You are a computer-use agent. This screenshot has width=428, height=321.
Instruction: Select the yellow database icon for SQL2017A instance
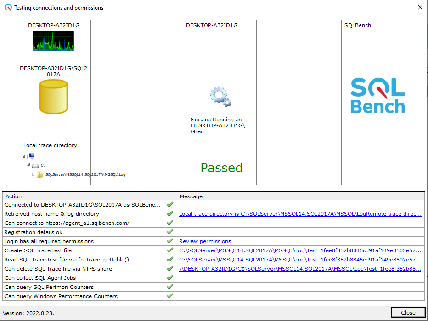(x=54, y=96)
